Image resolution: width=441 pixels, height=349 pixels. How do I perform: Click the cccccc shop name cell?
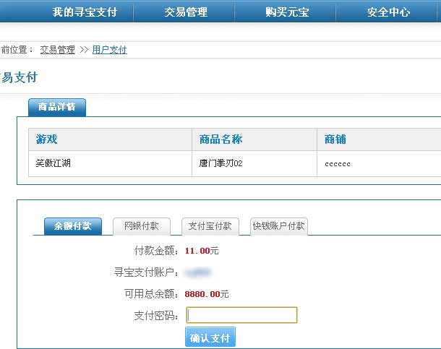[x=338, y=163]
